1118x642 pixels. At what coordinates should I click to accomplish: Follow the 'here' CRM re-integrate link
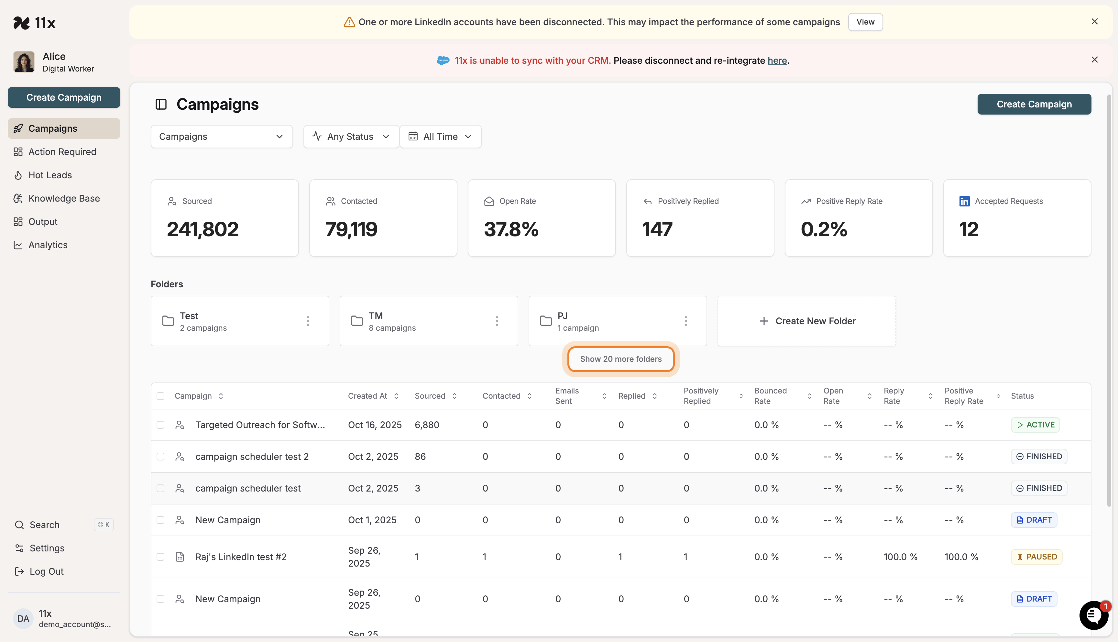tap(777, 61)
